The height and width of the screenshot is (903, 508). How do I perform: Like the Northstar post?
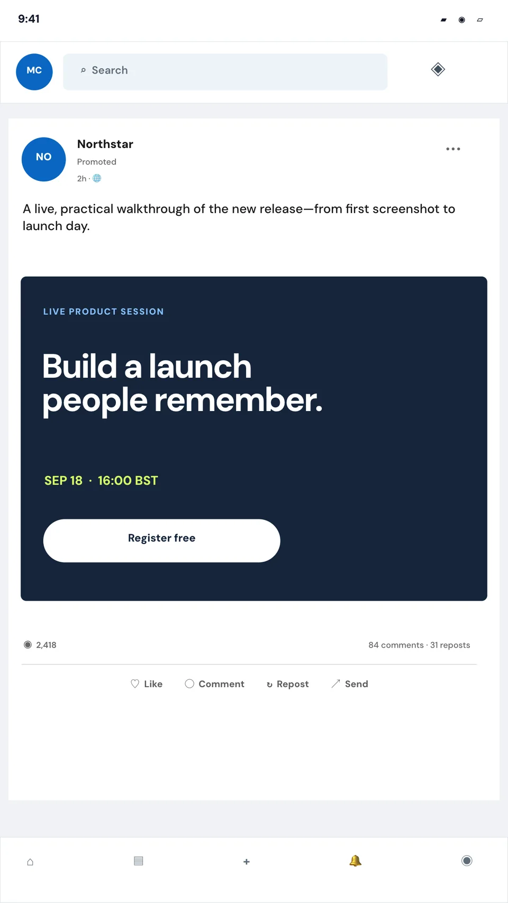pyautogui.click(x=147, y=684)
